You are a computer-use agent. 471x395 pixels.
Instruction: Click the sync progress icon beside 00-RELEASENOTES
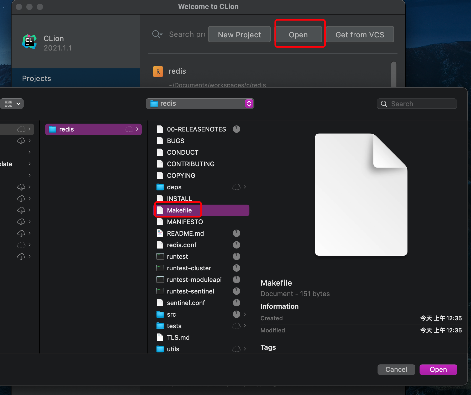[237, 129]
